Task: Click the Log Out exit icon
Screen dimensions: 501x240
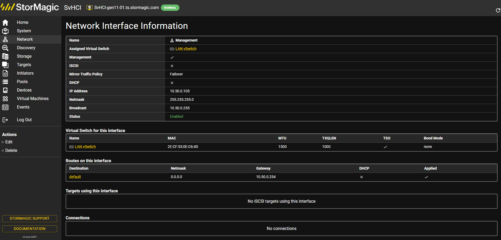Action: pyautogui.click(x=5, y=120)
